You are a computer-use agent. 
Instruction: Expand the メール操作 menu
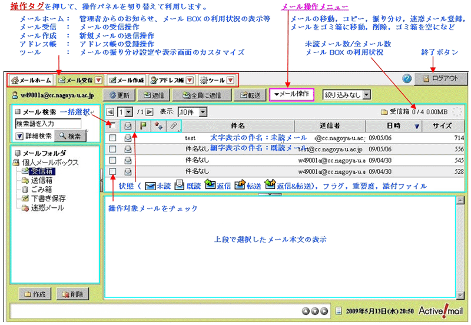(291, 94)
